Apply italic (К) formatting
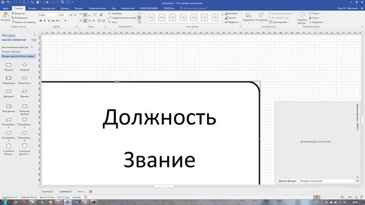Viewport: 365px width, 205px height. (x=44, y=21)
